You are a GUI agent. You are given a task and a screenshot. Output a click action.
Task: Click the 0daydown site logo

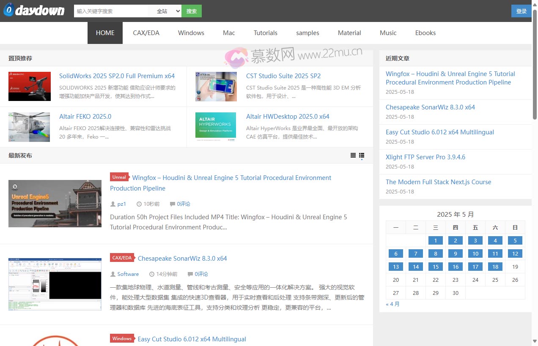(34, 11)
